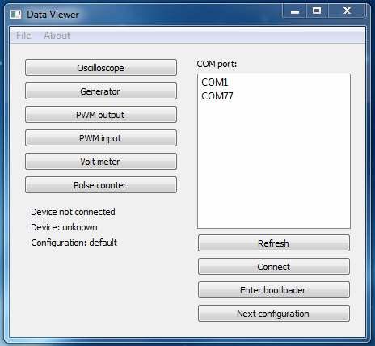Image resolution: width=375 pixels, height=346 pixels.
Task: Click the 'Device: unknown' label
Action: click(64, 227)
